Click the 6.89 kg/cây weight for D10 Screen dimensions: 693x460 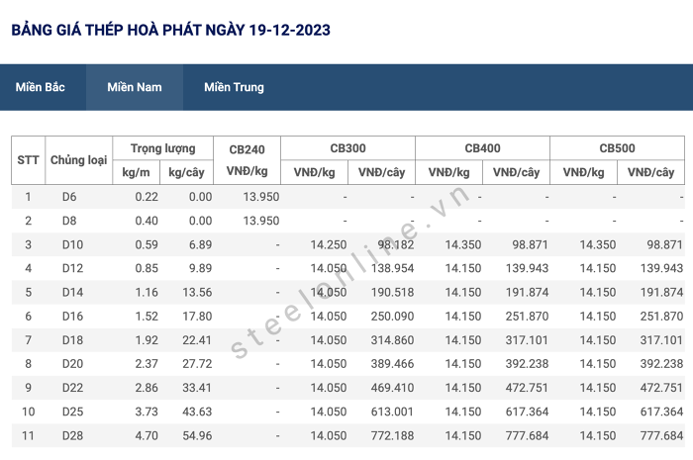[201, 244]
